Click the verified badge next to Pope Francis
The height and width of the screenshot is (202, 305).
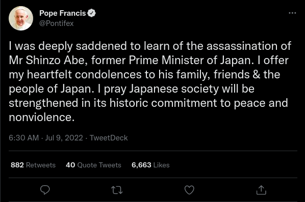tap(91, 13)
